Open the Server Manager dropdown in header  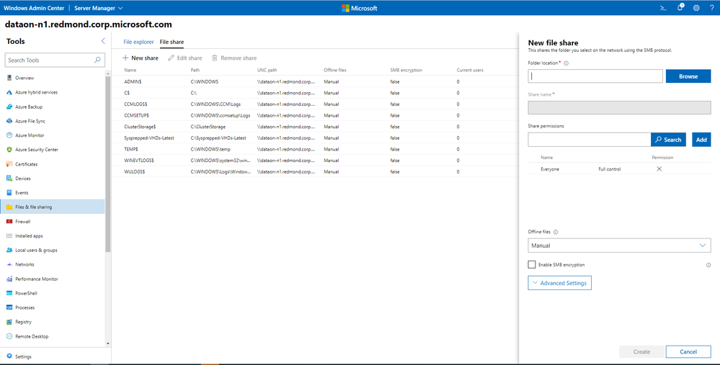point(99,8)
